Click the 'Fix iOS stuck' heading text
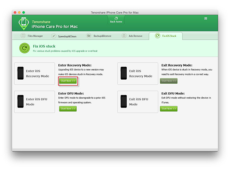This screenshot has height=172, width=230. click(x=44, y=46)
